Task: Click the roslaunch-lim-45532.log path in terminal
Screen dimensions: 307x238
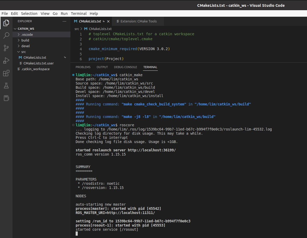Action: coord(189,129)
